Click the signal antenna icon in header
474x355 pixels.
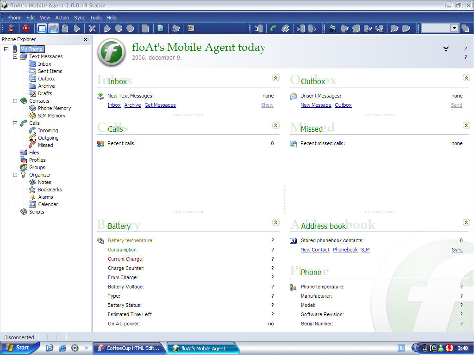tap(446, 49)
